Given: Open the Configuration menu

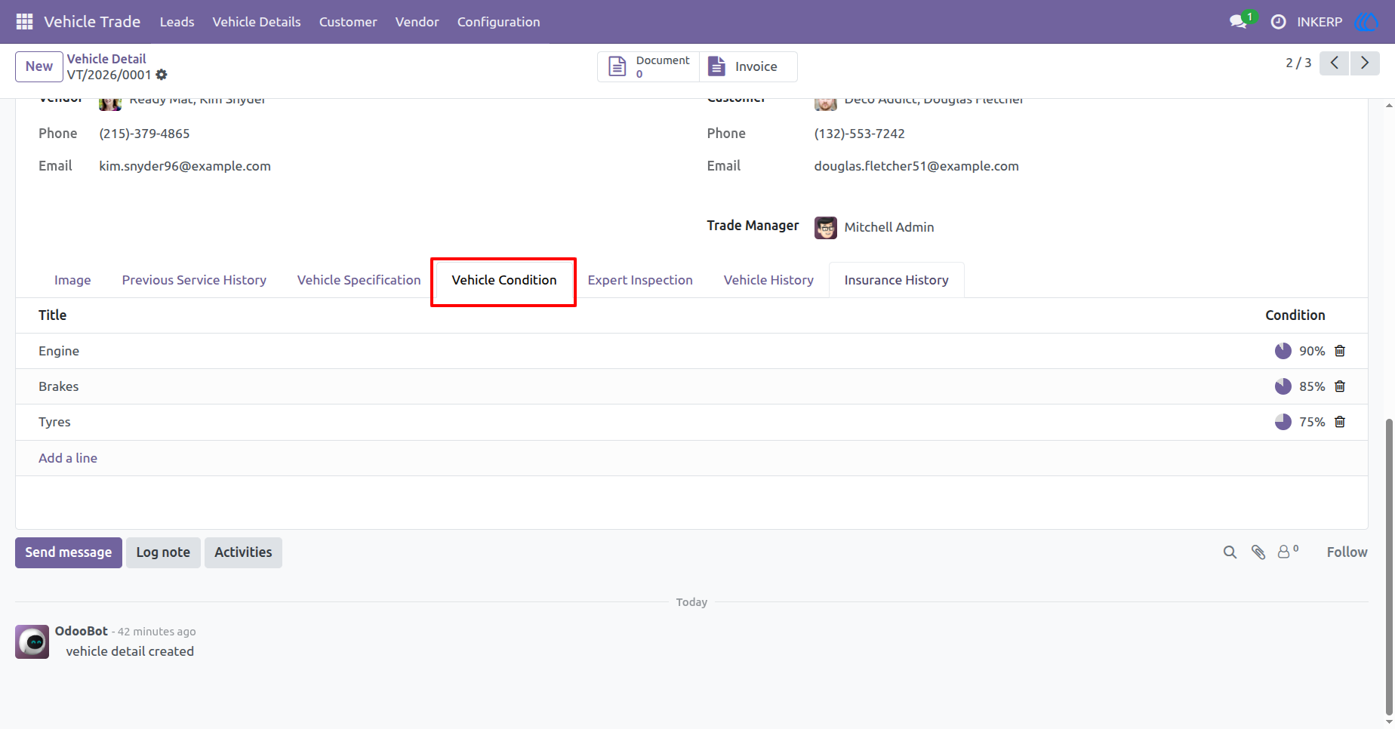Looking at the screenshot, I should (498, 22).
